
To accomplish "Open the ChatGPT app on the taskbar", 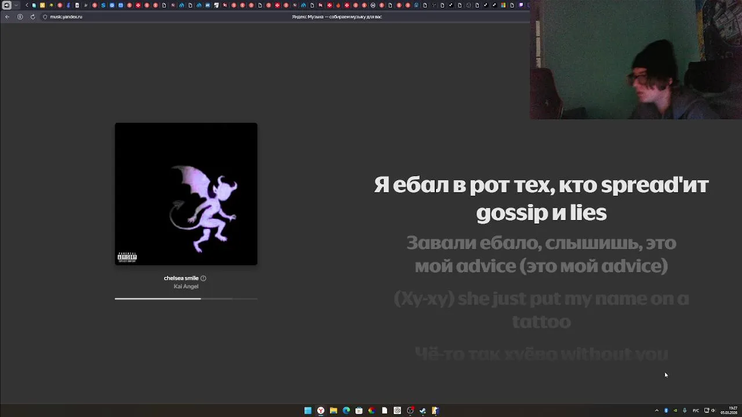I will [397, 411].
